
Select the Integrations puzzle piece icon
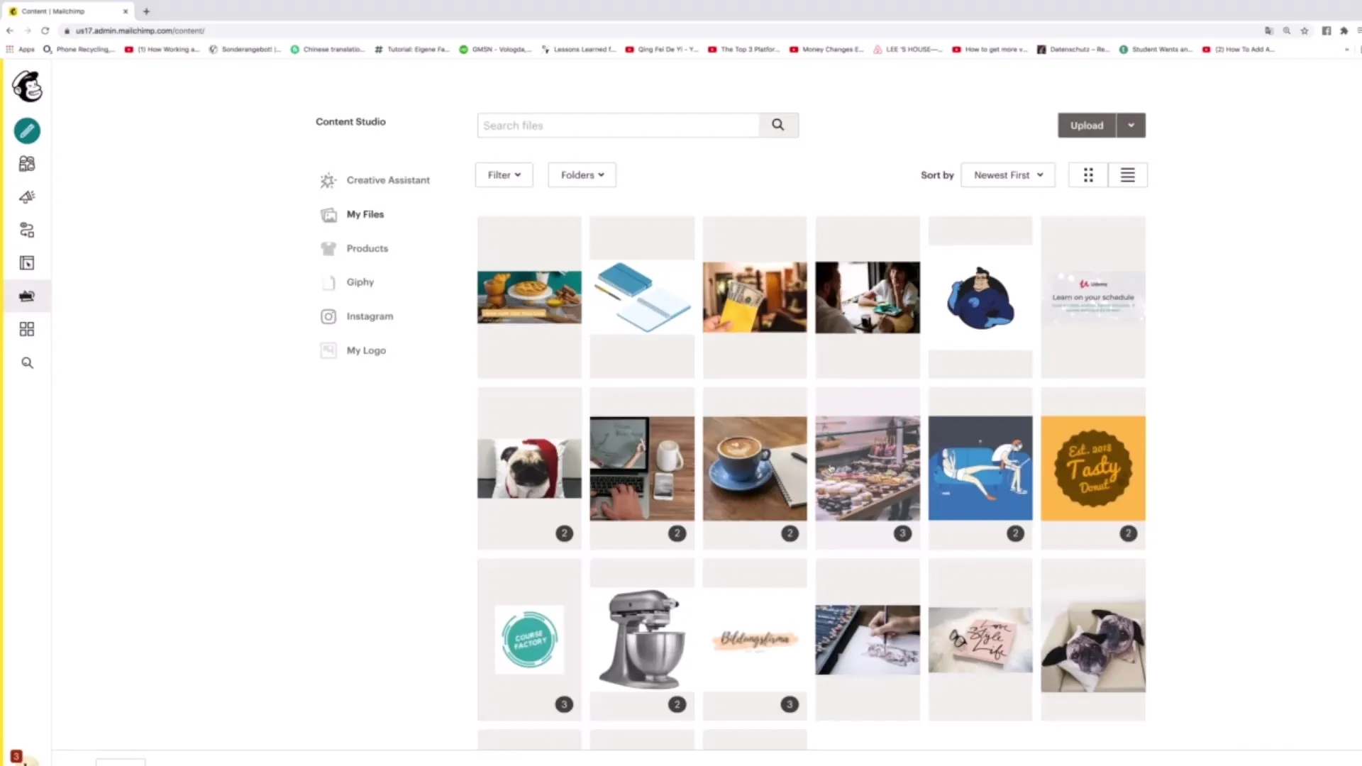[26, 329]
